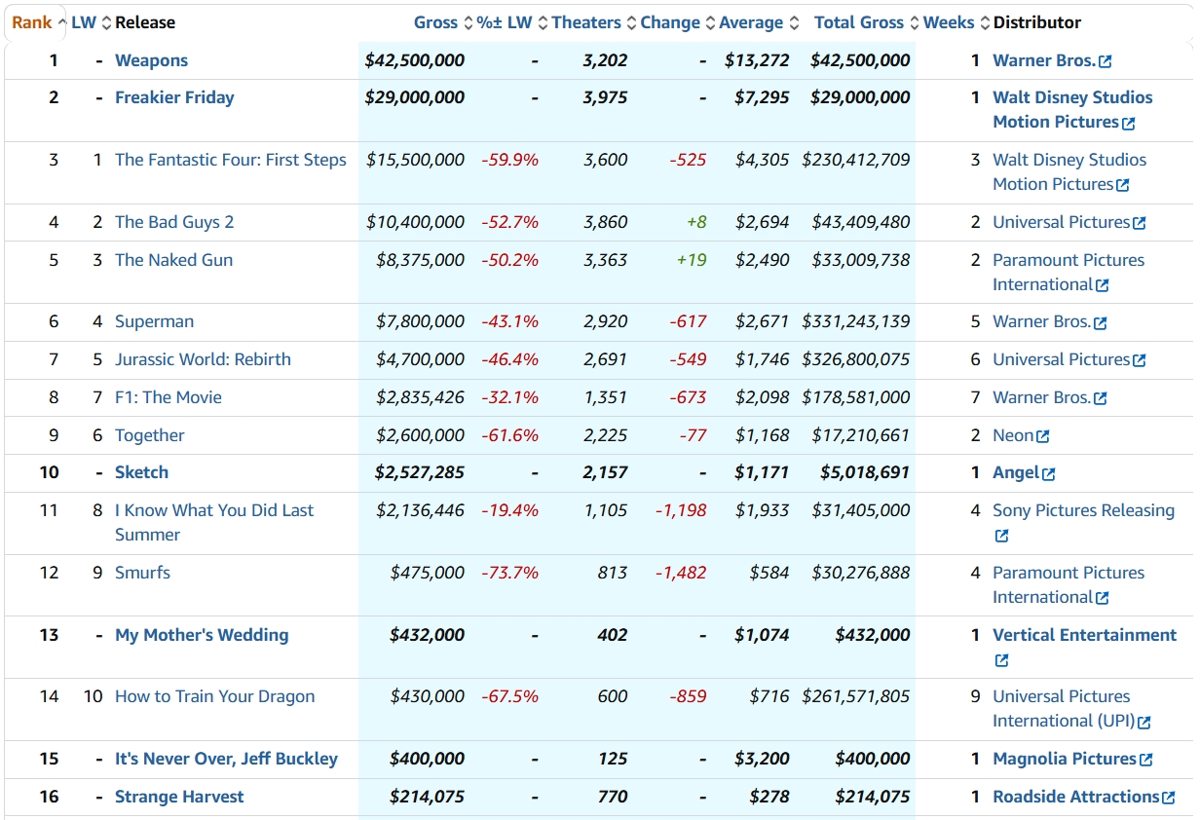Select the $13,272 average cell
1200x820 pixels.
point(757,60)
